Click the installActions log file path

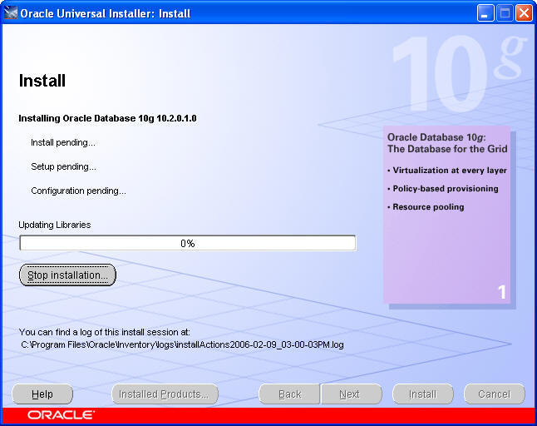click(x=182, y=344)
